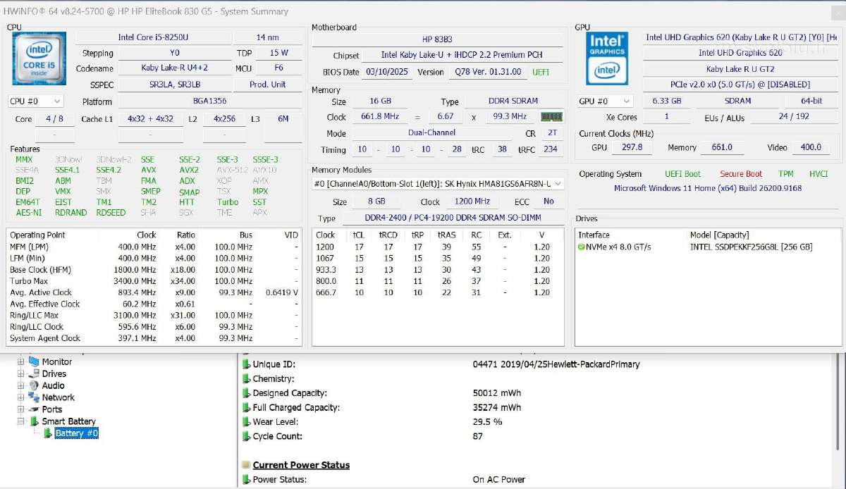Click the Smart Battery green icon
846x489 pixels.
[36, 421]
